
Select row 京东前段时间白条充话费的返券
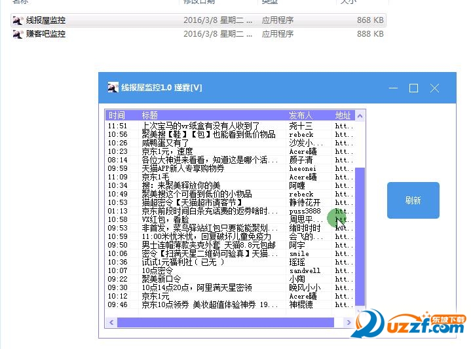point(230,211)
